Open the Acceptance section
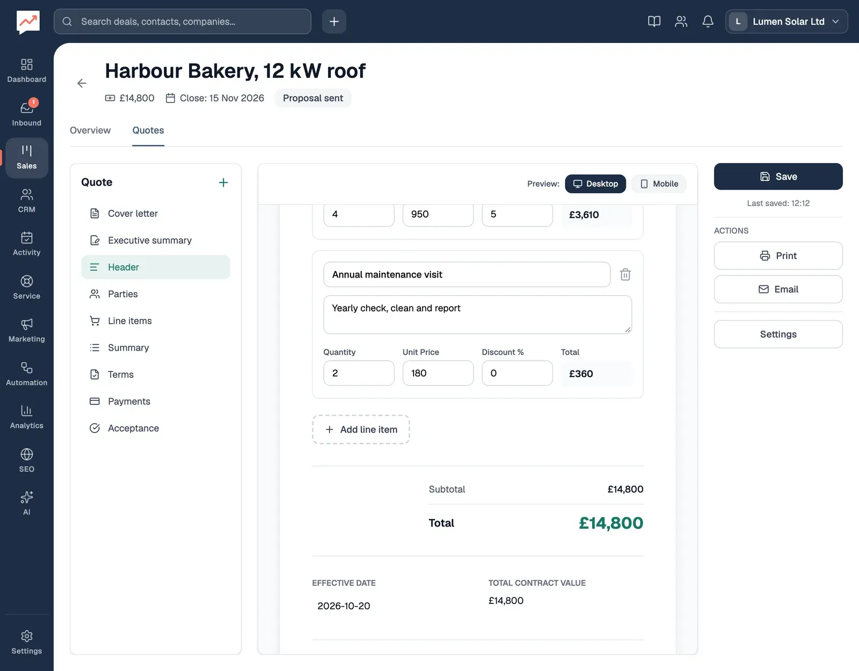The image size is (859, 671). (156, 428)
